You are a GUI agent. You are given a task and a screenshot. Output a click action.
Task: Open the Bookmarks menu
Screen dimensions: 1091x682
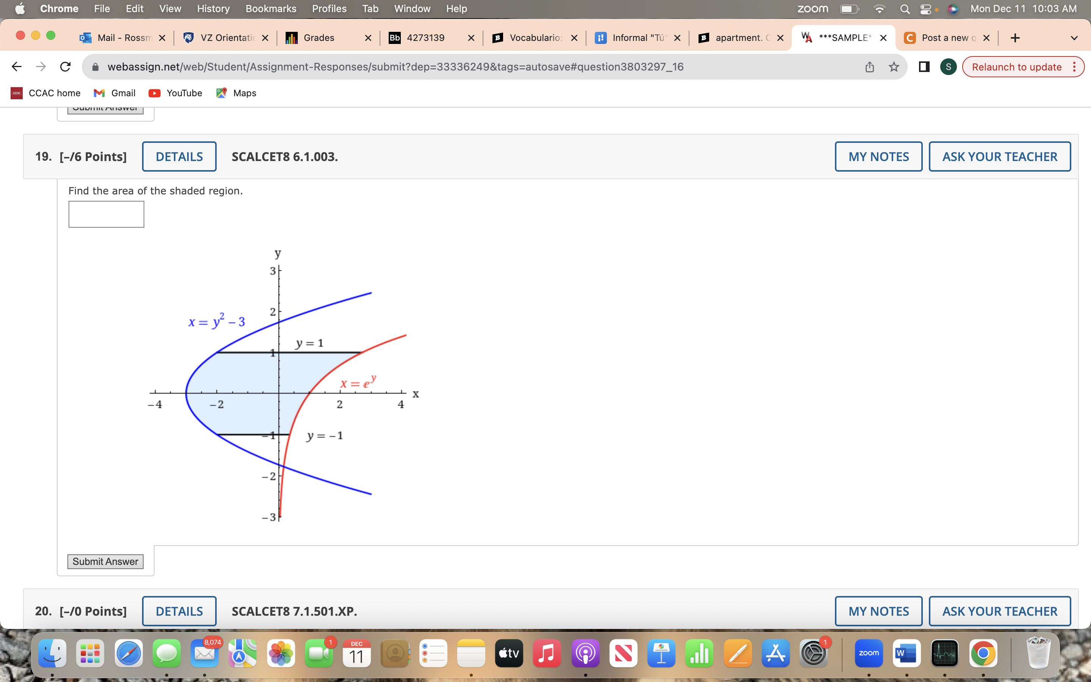pyautogui.click(x=270, y=9)
